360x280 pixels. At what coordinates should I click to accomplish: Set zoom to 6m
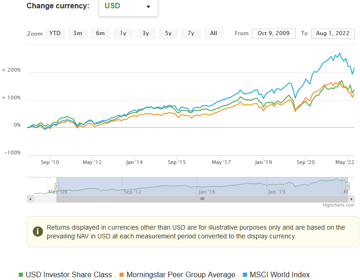click(100, 34)
